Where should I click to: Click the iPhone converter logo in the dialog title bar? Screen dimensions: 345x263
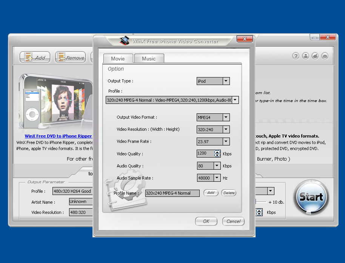[x=125, y=40]
